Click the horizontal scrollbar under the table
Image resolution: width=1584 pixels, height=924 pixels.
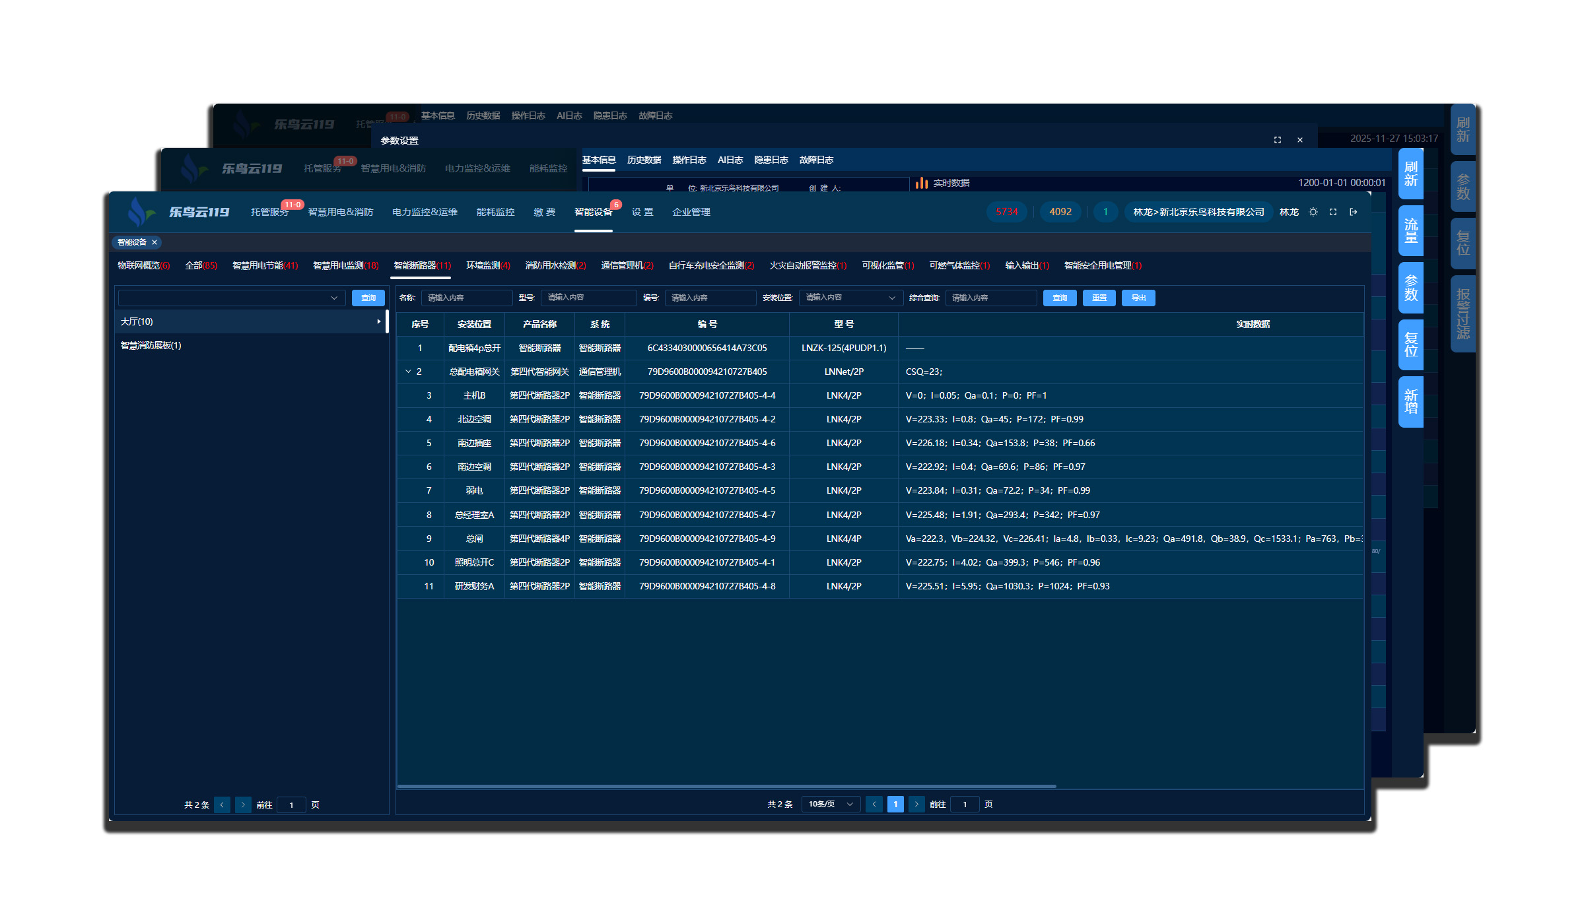[x=726, y=786]
